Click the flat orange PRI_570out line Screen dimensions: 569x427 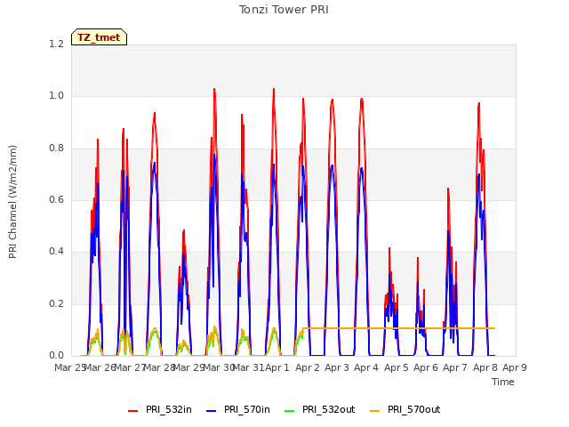(399, 328)
